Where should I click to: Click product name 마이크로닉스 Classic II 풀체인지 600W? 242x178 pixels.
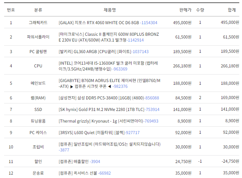[109, 37]
